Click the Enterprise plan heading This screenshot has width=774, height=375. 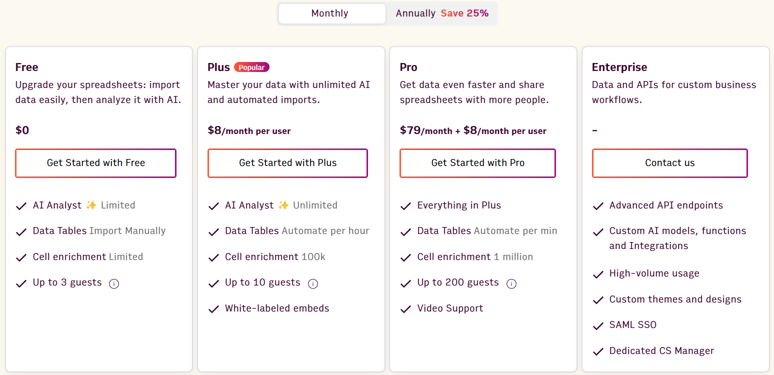(619, 66)
